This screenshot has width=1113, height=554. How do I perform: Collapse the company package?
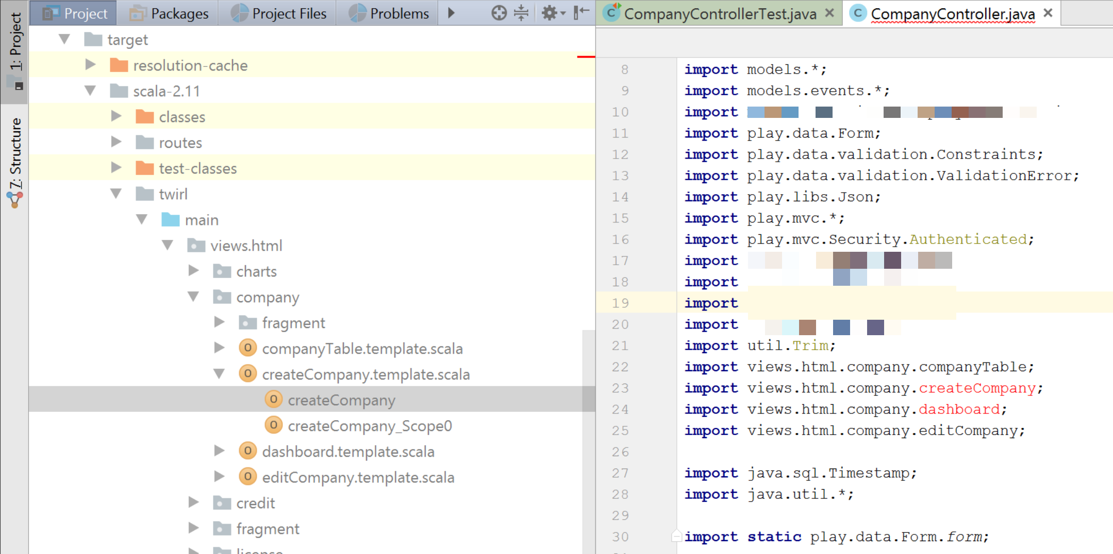pyautogui.click(x=193, y=297)
